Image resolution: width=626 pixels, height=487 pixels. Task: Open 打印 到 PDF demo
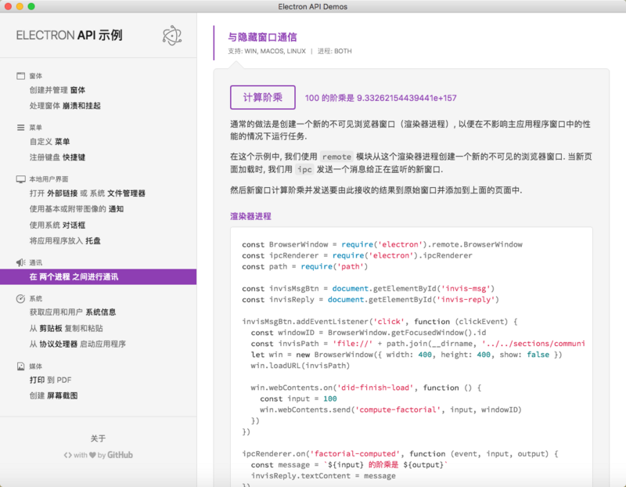point(50,380)
